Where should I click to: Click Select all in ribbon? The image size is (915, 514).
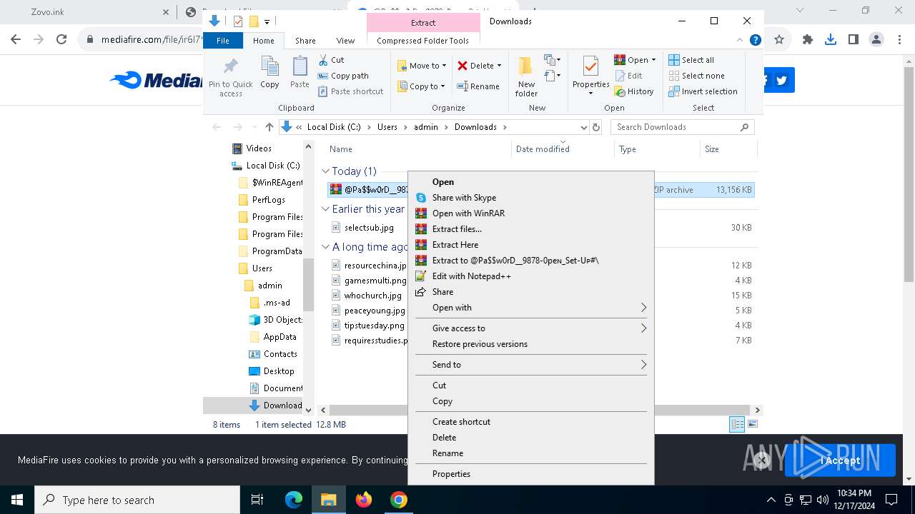click(691, 60)
